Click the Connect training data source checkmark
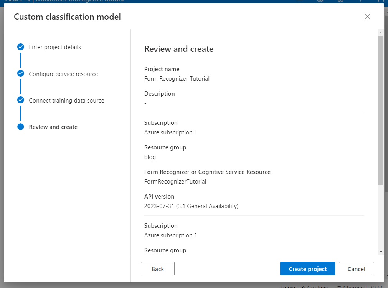388x288 pixels. 21,100
